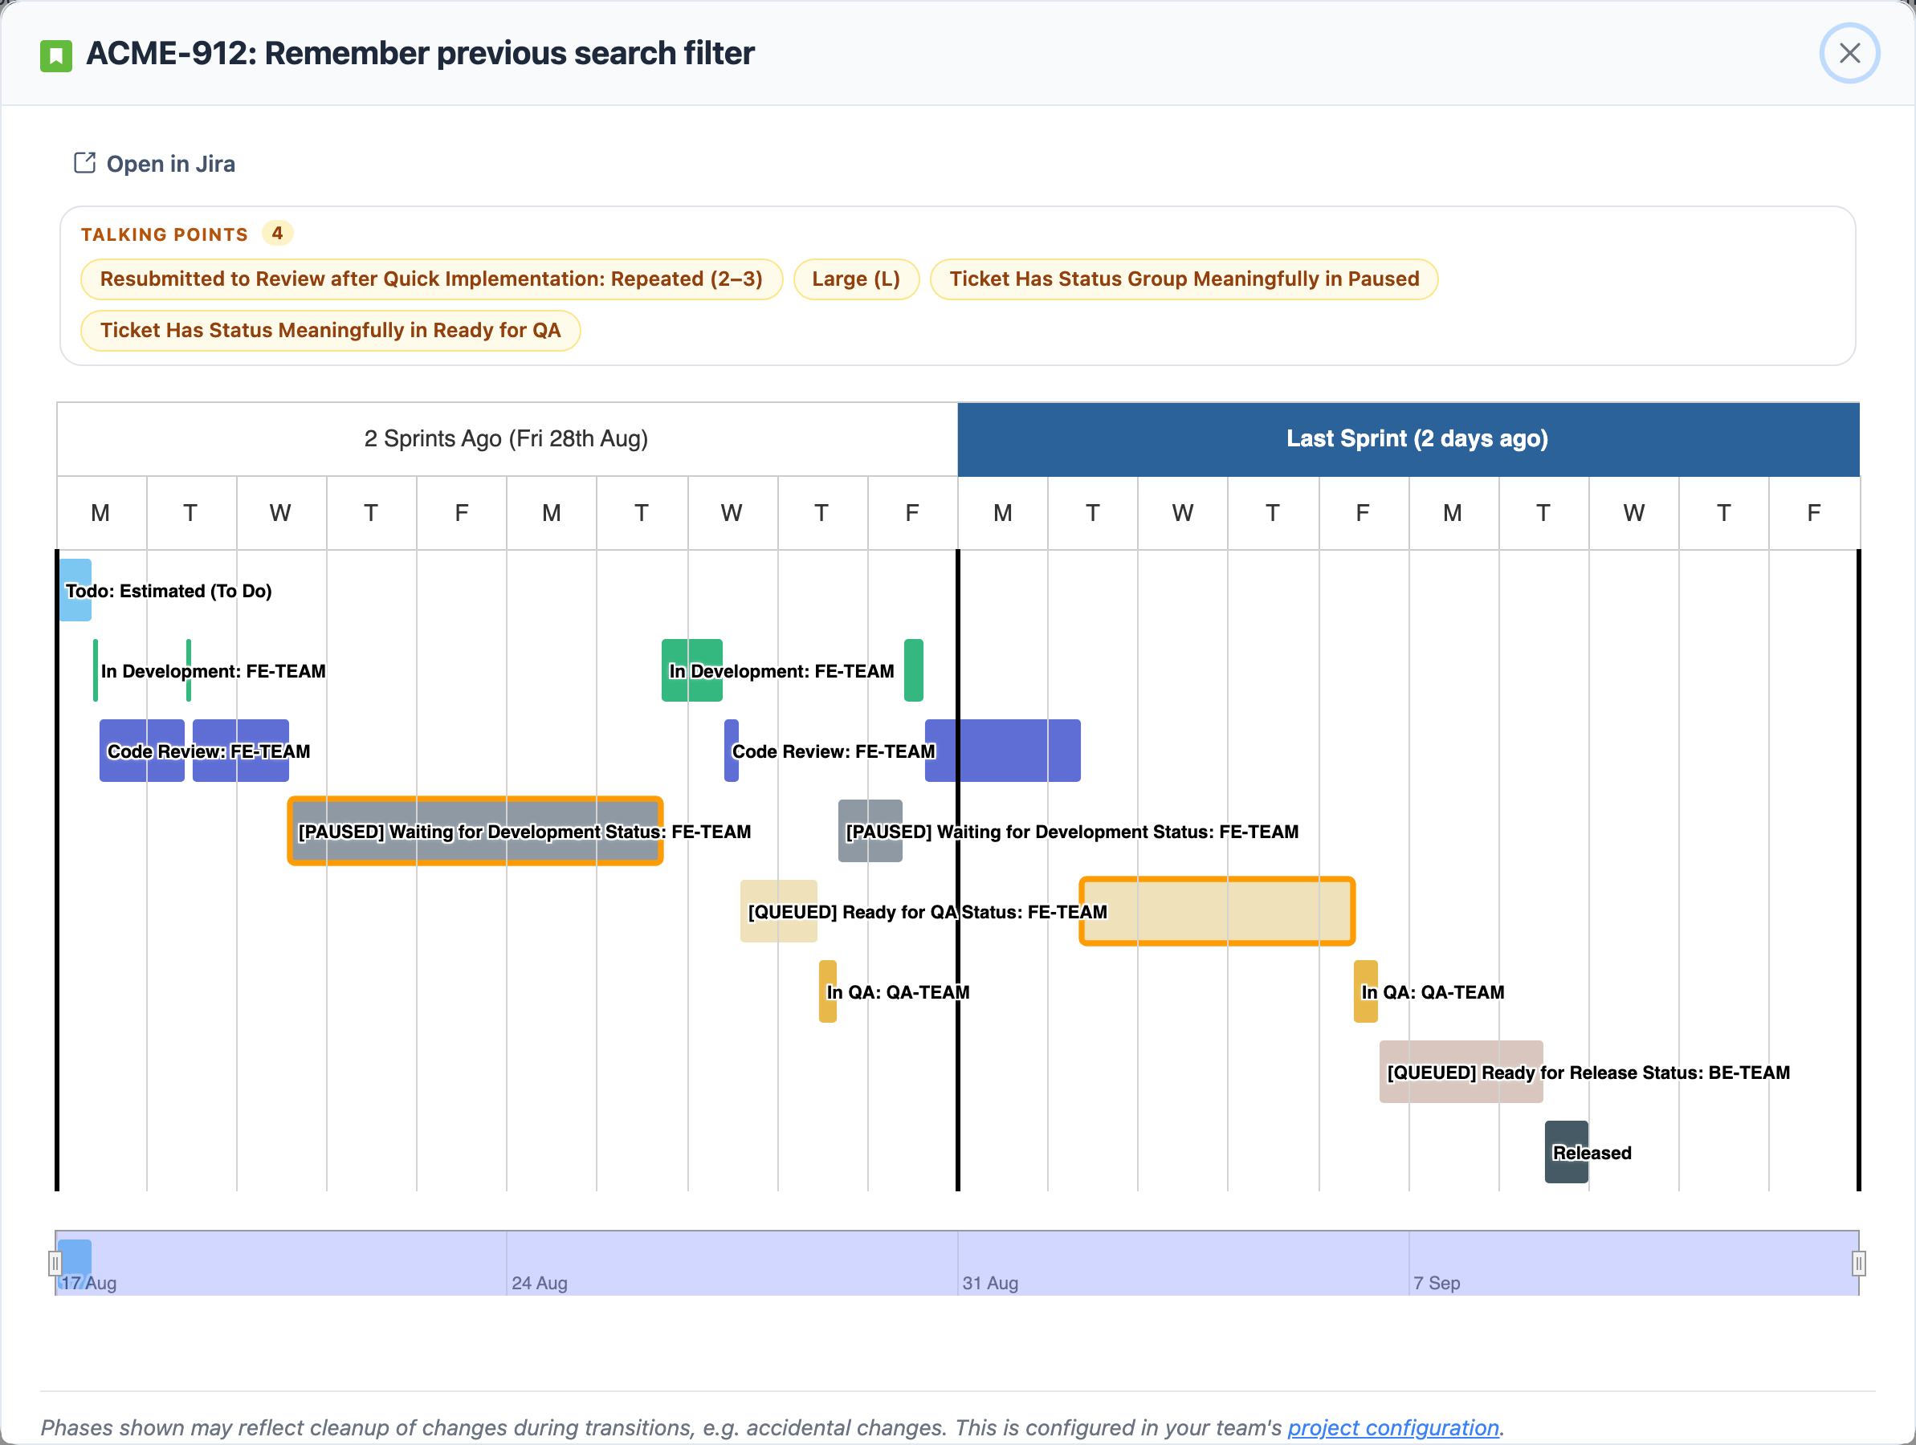This screenshot has width=1916, height=1445.
Task: Click the first yellow In QA bar
Action: (x=827, y=991)
